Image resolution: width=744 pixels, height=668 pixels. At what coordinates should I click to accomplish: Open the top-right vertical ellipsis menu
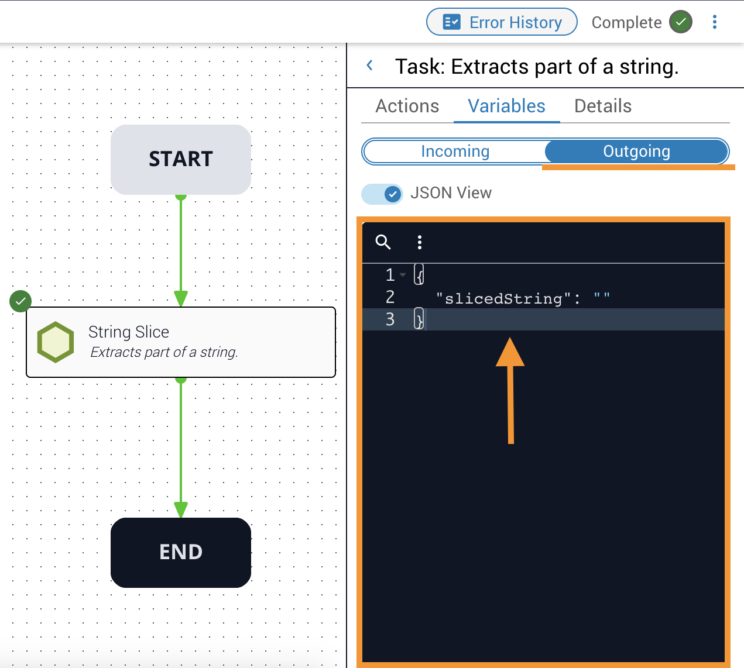tap(714, 22)
